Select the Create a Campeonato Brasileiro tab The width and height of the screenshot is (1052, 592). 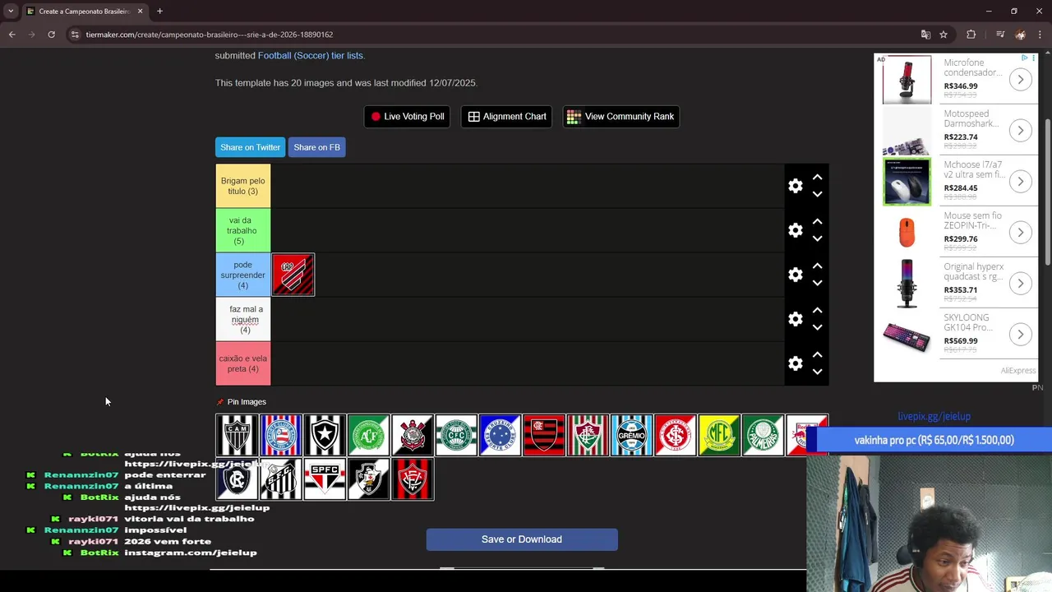(x=84, y=12)
